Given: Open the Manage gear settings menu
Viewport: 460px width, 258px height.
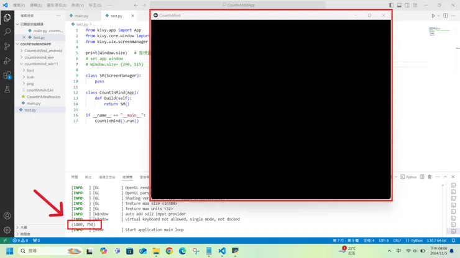Looking at the screenshot, I should tap(7, 230).
